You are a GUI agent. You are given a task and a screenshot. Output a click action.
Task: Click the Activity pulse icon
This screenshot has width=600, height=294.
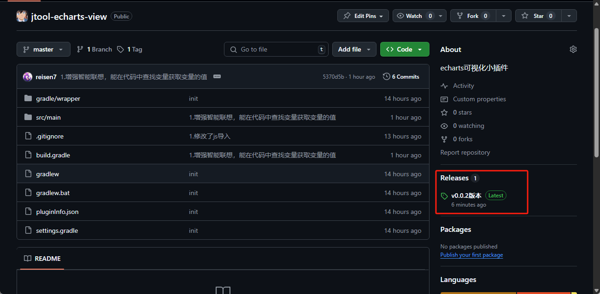[x=444, y=86]
